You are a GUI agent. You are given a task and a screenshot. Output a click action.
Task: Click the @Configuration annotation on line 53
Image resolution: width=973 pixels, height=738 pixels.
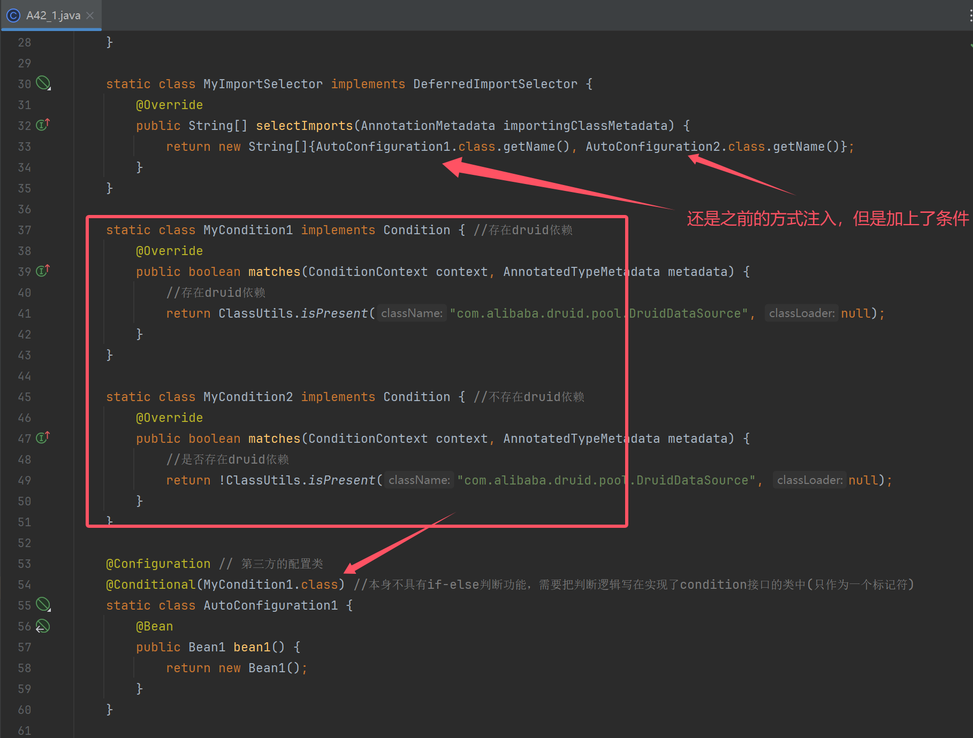(158, 564)
